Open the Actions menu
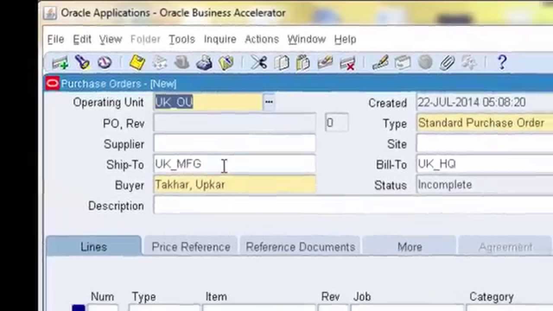Image resolution: width=553 pixels, height=311 pixels. point(262,39)
